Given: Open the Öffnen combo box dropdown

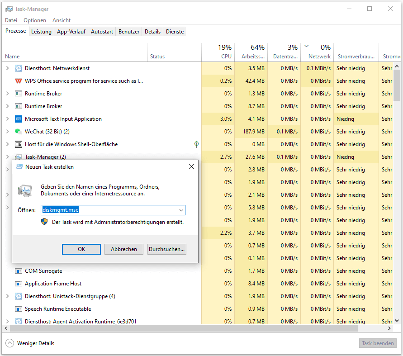Looking at the screenshot, I should [181, 210].
